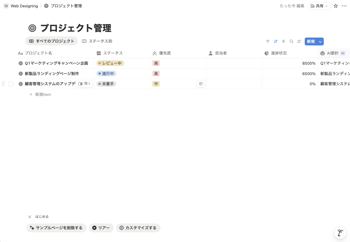Click the filter icon in database toolbar
This screenshot has height=242, width=350.
pyautogui.click(x=268, y=41)
